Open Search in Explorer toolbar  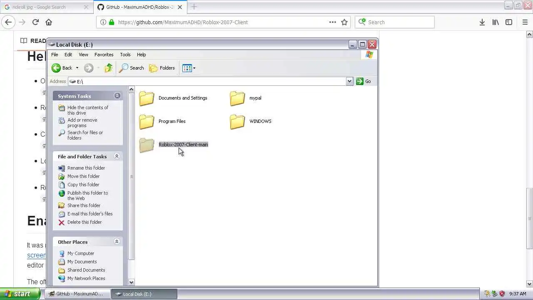tap(132, 68)
